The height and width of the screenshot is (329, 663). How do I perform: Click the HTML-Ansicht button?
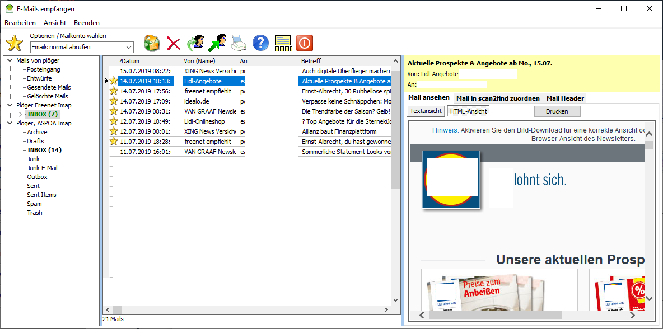(x=468, y=111)
